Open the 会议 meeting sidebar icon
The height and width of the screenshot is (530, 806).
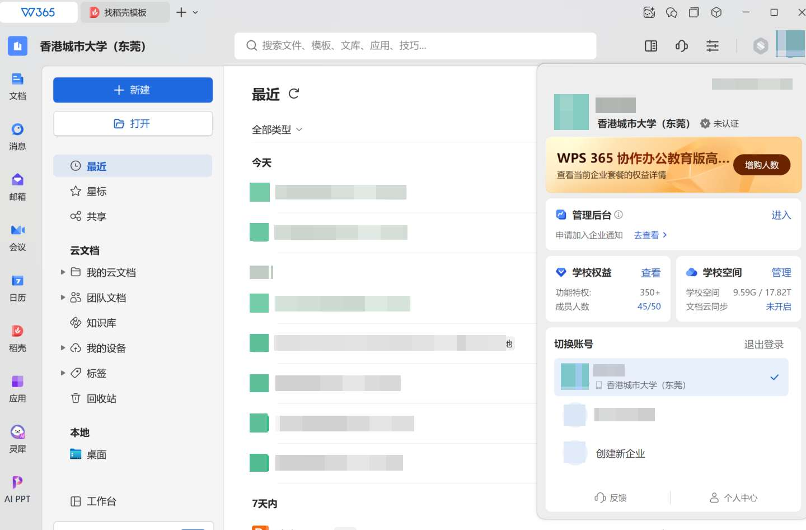pos(17,237)
